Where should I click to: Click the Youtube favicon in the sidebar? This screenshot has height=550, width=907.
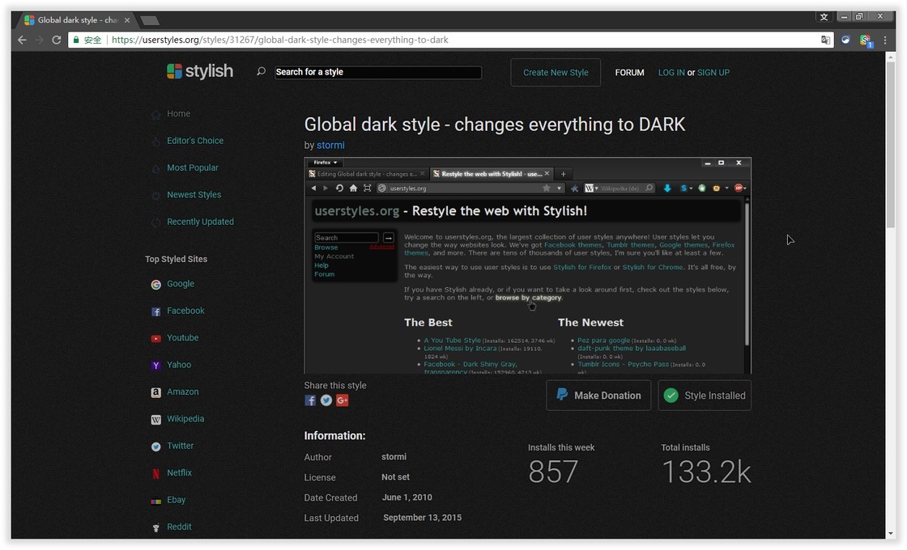click(155, 339)
